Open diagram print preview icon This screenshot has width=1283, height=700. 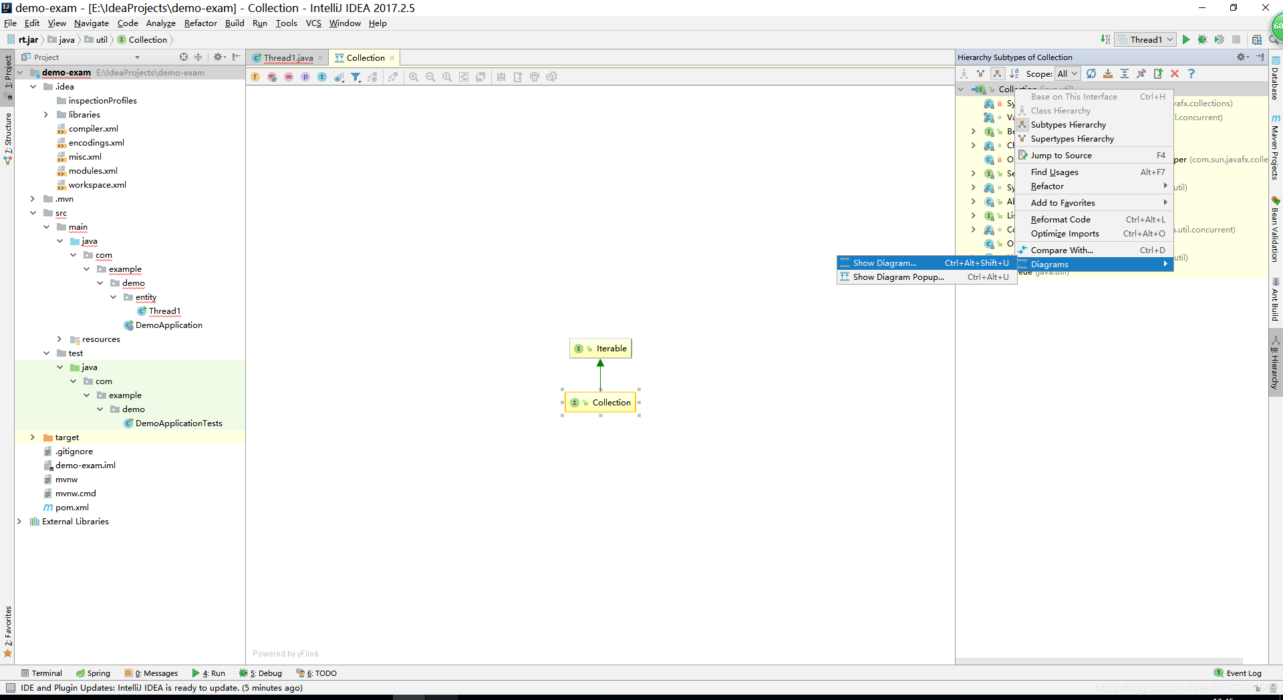(551, 77)
